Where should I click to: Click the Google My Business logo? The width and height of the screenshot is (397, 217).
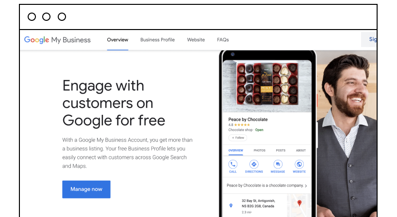(57, 40)
